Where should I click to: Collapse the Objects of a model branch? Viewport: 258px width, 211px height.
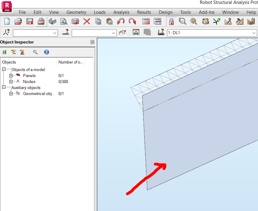coord(4,70)
